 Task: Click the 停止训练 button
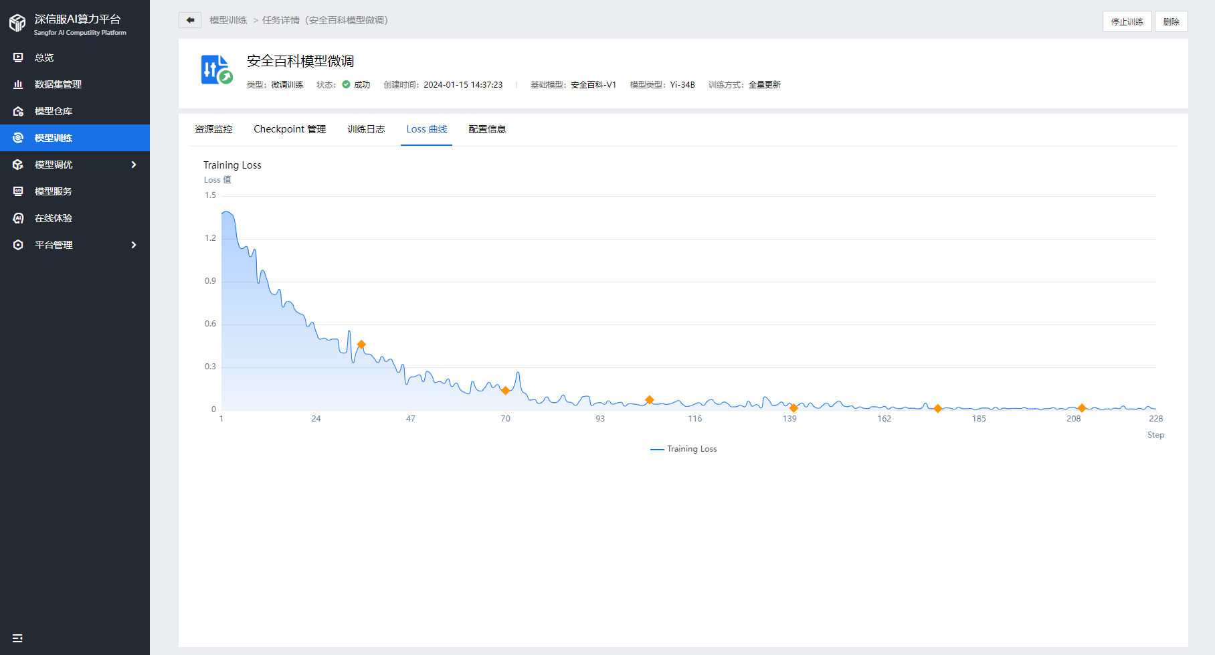pyautogui.click(x=1127, y=21)
